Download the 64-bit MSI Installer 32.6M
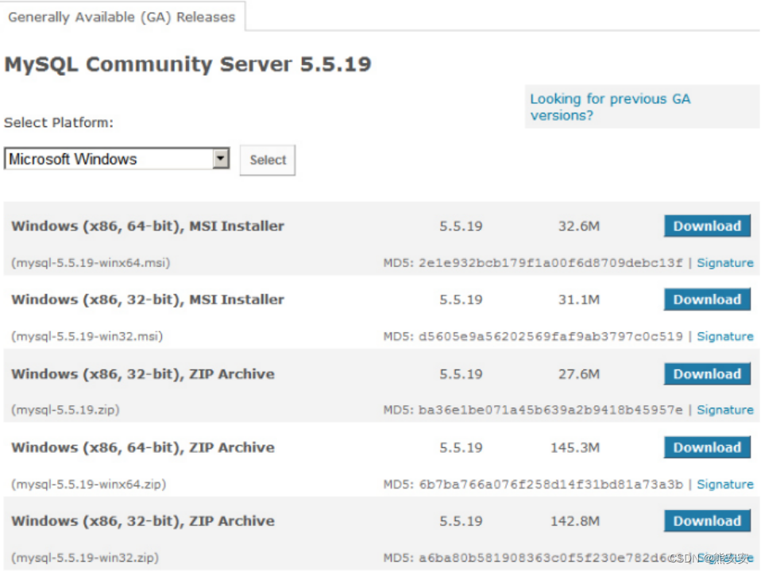Screen dimensions: 761x572 tap(707, 226)
